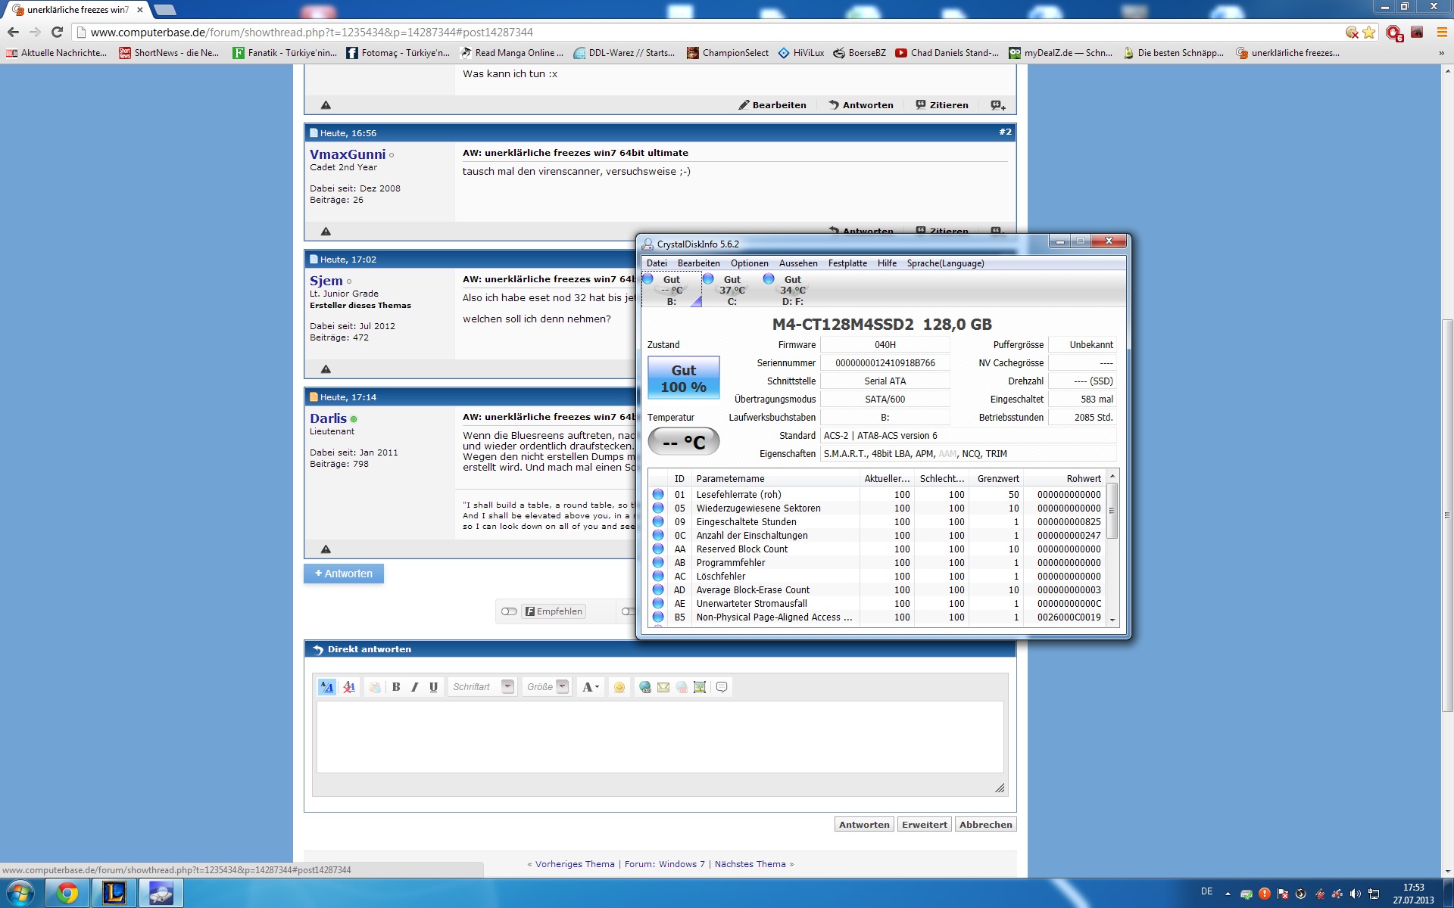This screenshot has width=1454, height=908.
Task: Open the Optionen menu in CrystalDiskInfo
Action: 749,263
